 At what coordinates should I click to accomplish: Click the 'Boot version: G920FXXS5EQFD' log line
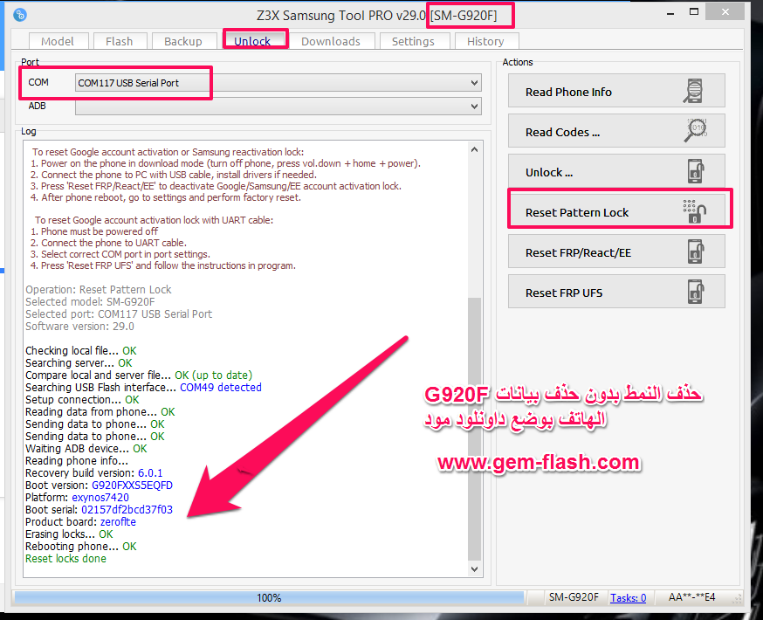pos(99,486)
